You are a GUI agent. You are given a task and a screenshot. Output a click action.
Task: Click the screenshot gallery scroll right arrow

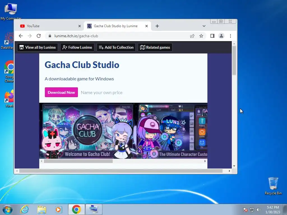(x=205, y=161)
